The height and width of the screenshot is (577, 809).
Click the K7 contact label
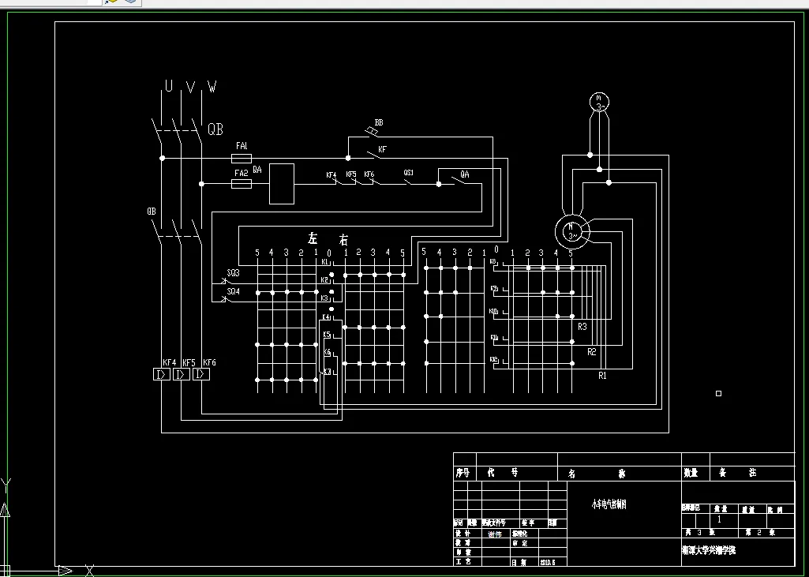click(327, 372)
